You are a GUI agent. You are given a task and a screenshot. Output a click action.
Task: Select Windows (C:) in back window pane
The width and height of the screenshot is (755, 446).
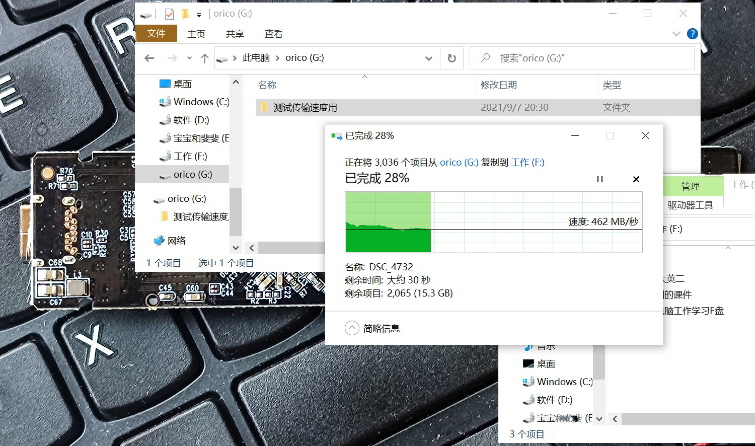558,382
